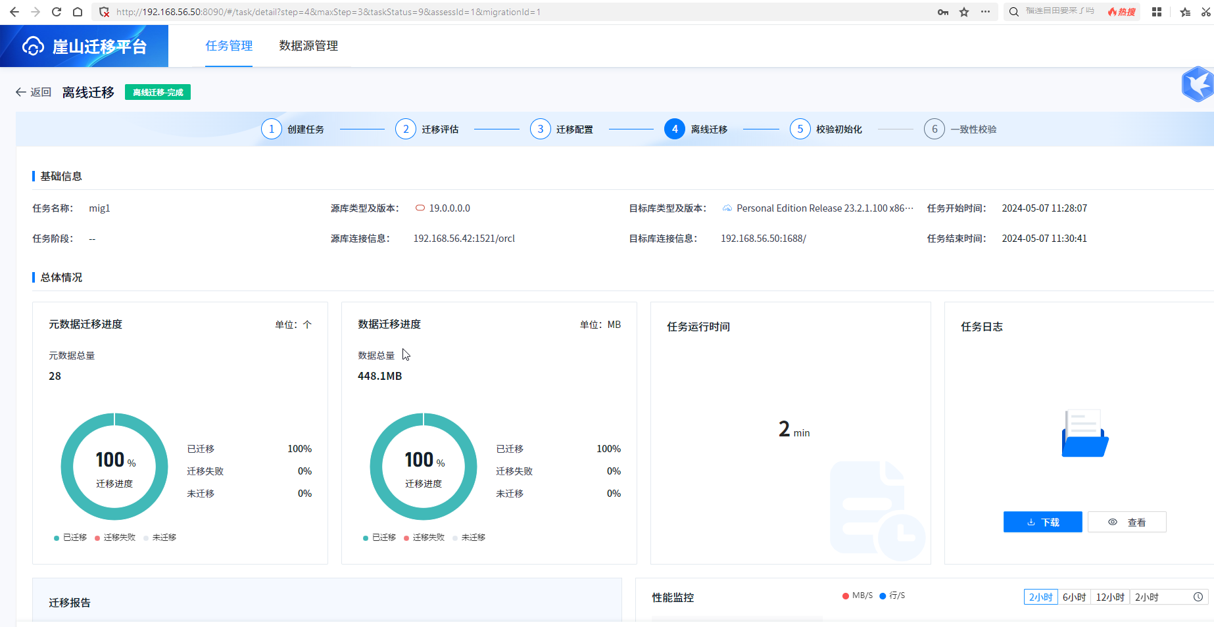Image resolution: width=1214 pixels, height=627 pixels.
Task: Open the saved passwords key icon
Action: click(x=943, y=12)
